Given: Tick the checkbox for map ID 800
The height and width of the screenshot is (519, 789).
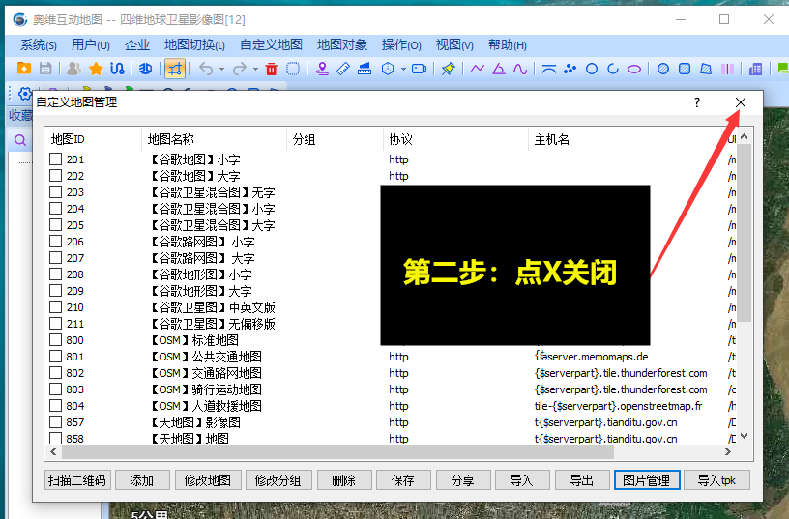Looking at the screenshot, I should coord(56,340).
